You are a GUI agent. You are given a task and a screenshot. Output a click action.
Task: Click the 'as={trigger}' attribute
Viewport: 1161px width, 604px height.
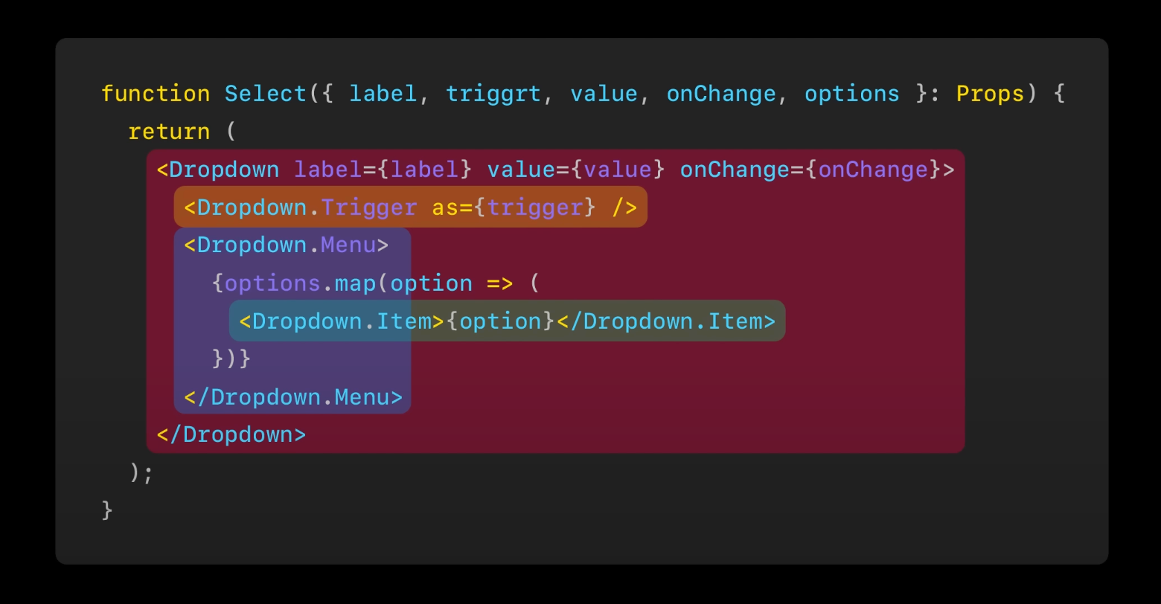(514, 208)
